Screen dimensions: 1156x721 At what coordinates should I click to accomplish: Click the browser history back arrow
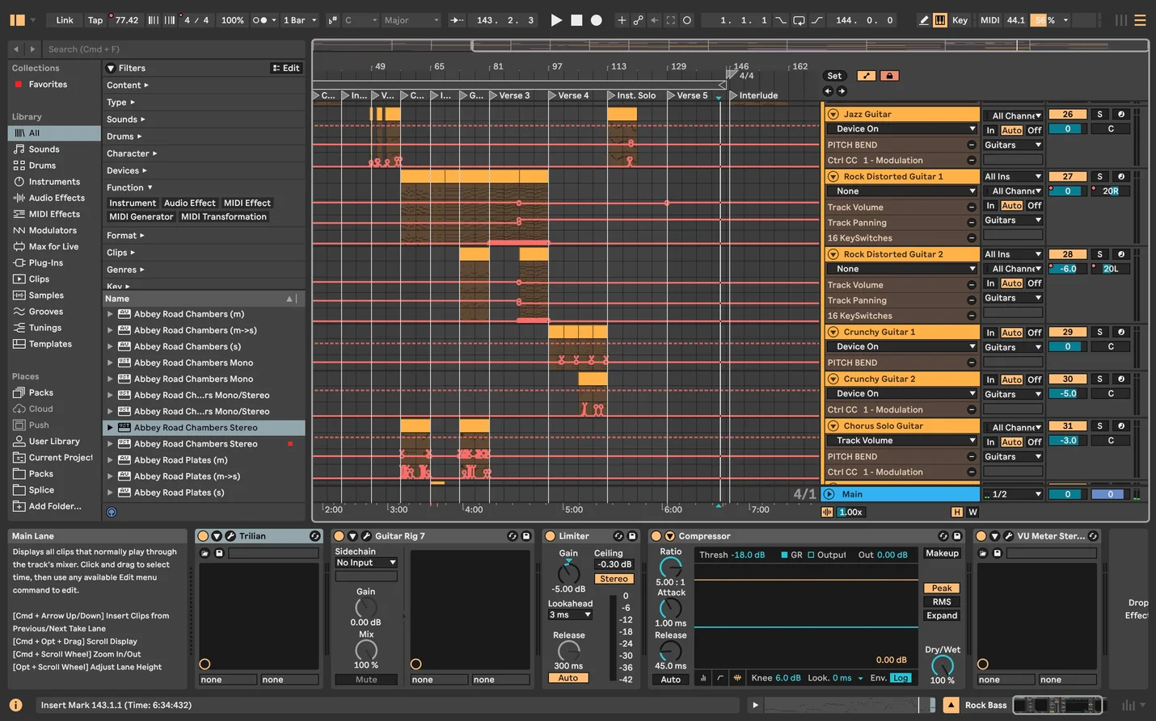[x=15, y=49]
